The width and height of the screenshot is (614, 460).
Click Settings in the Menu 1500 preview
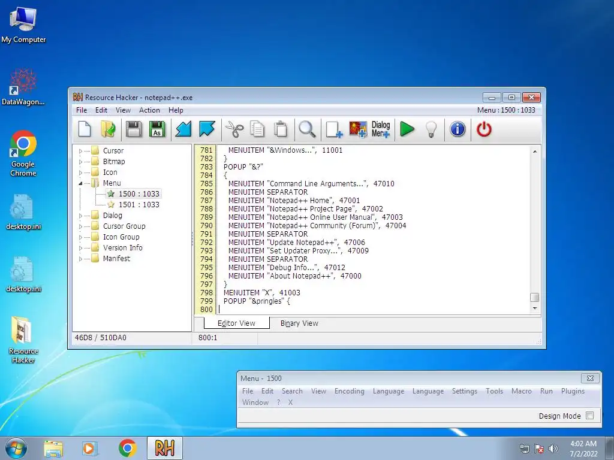click(x=465, y=391)
